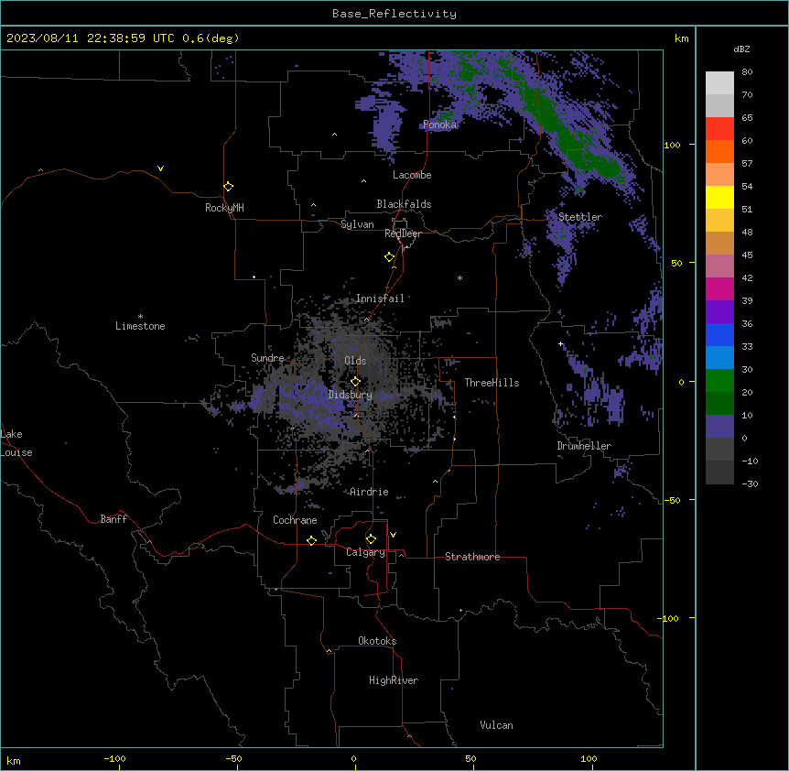
Task: Click the yellow diamond marker between Olds and Didsbury
Action: 355,382
